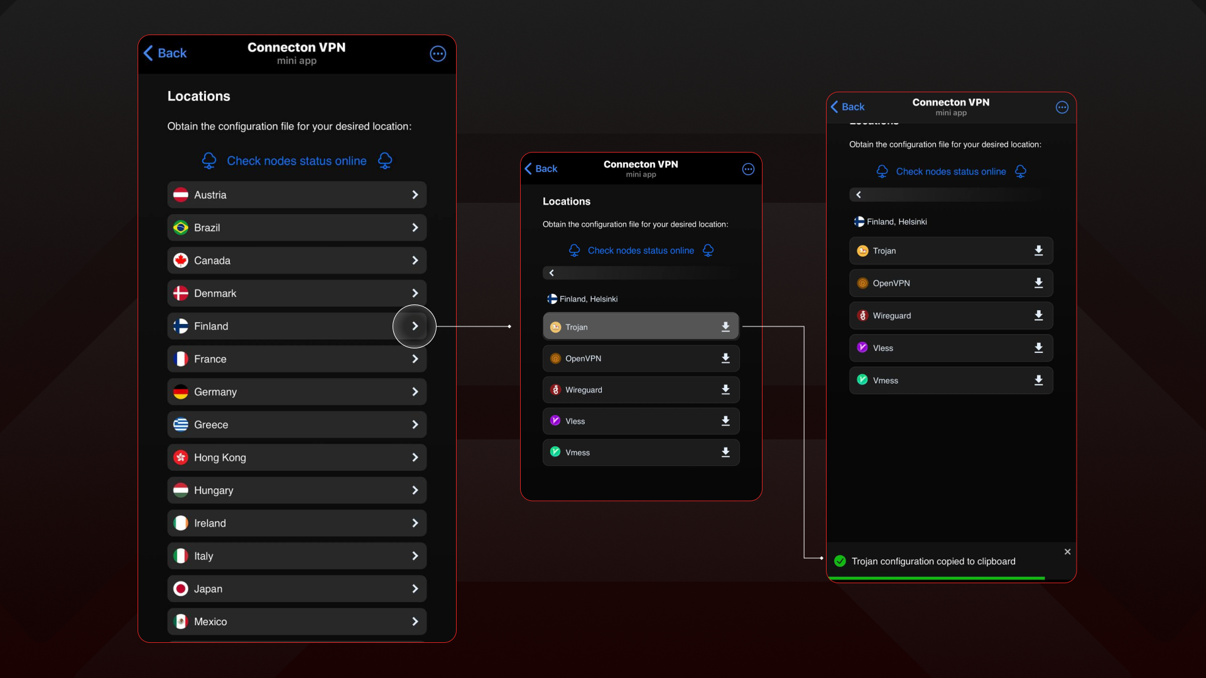The height and width of the screenshot is (678, 1206).
Task: Go Back in the left panel header
Action: pyautogui.click(x=165, y=53)
